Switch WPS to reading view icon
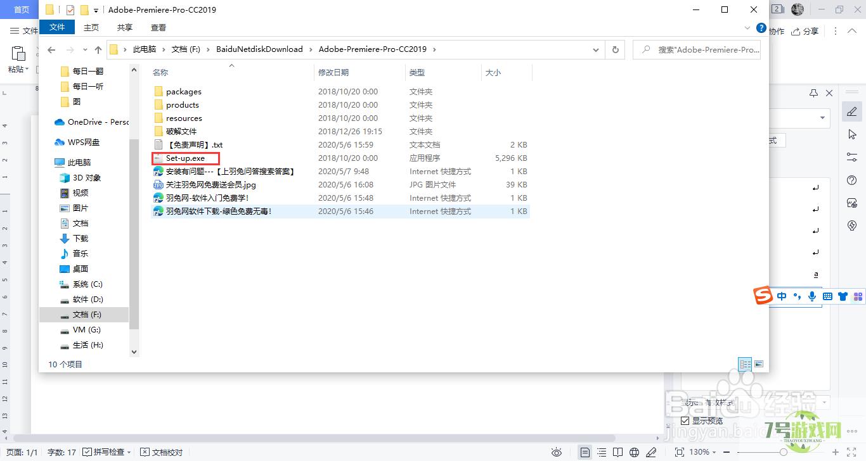The height and width of the screenshot is (461, 866). click(617, 452)
